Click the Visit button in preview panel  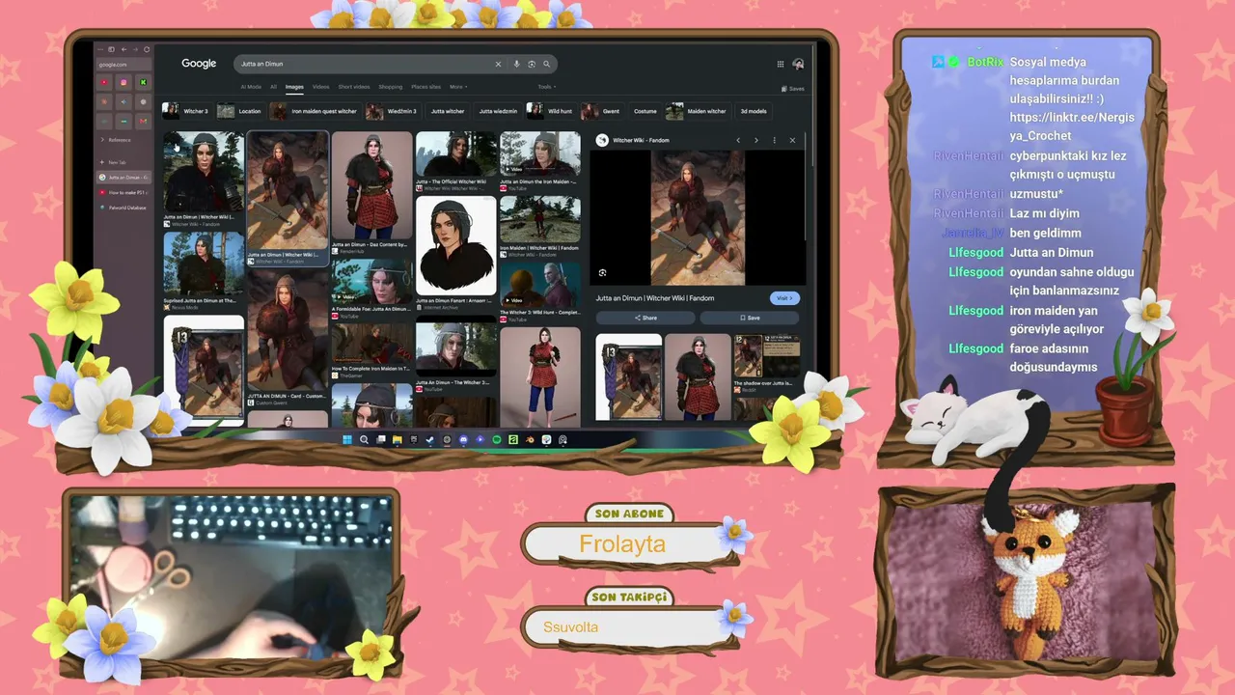tap(784, 298)
